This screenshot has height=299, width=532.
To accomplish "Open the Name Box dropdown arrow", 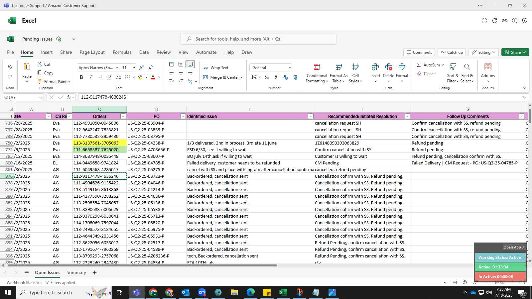I will point(41,98).
